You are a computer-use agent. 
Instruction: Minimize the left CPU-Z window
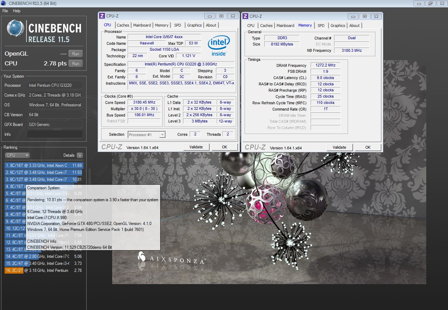210,16
